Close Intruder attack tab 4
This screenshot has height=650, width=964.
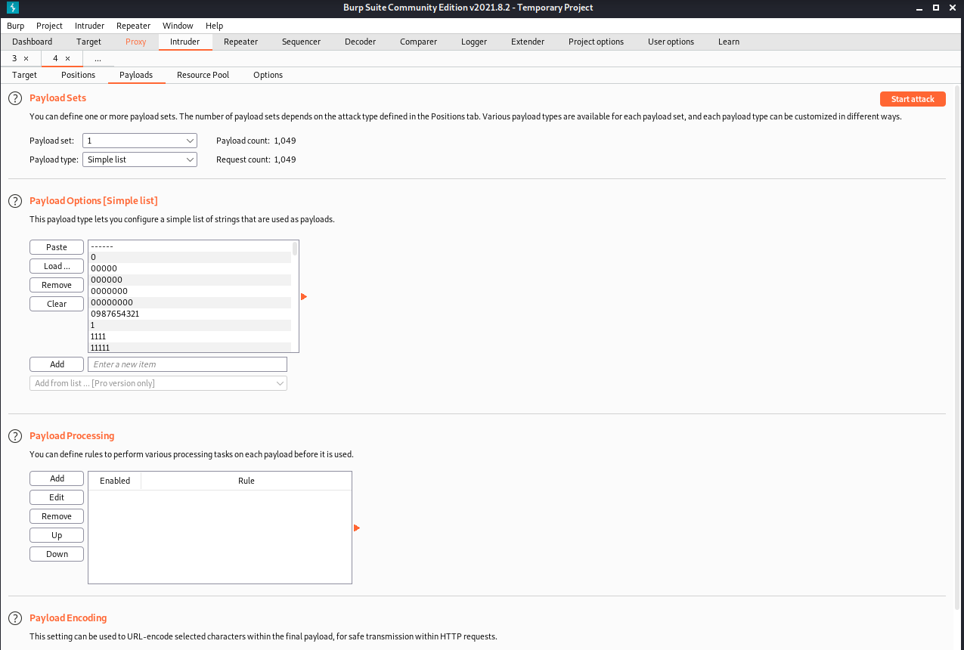point(67,58)
